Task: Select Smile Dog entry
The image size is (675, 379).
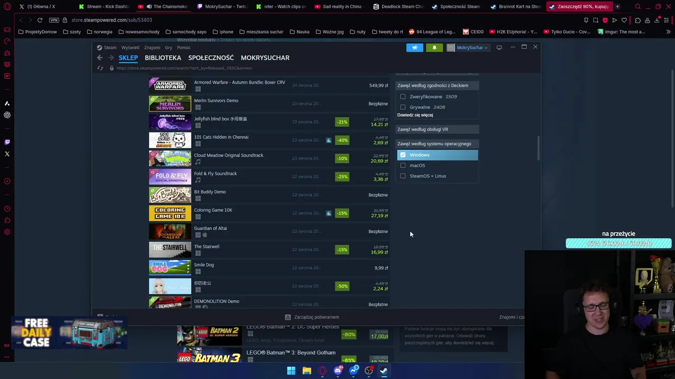Action: [269, 268]
